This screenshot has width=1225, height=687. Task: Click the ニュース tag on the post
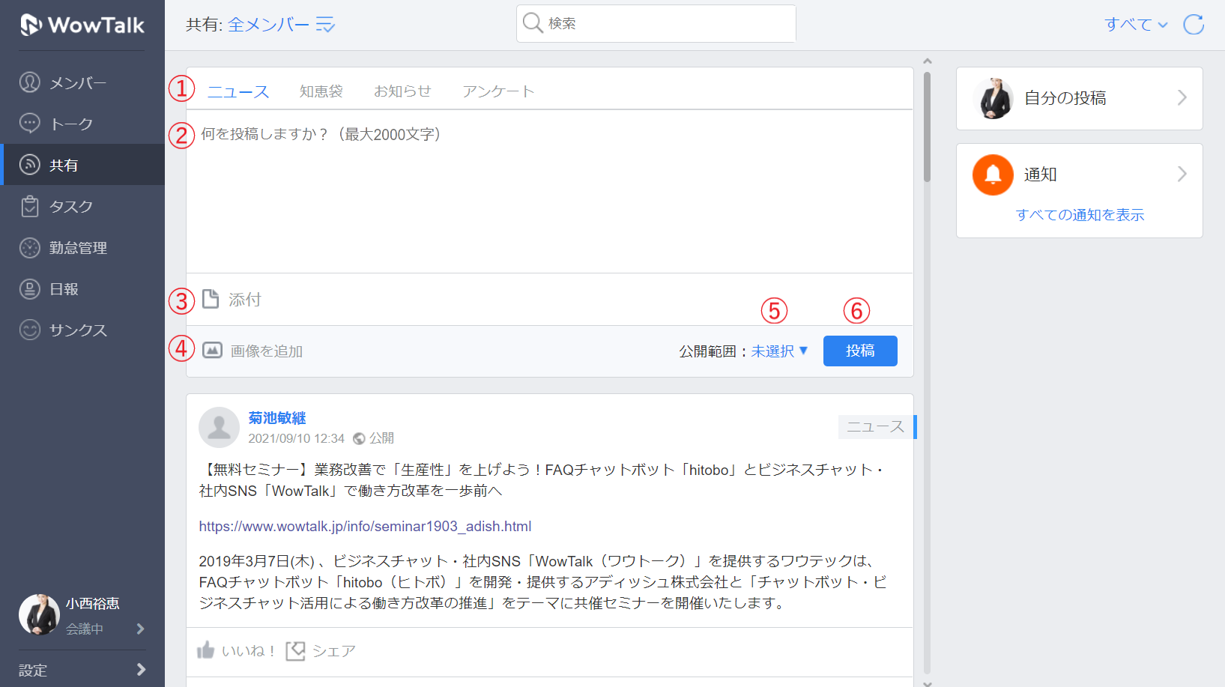(876, 427)
